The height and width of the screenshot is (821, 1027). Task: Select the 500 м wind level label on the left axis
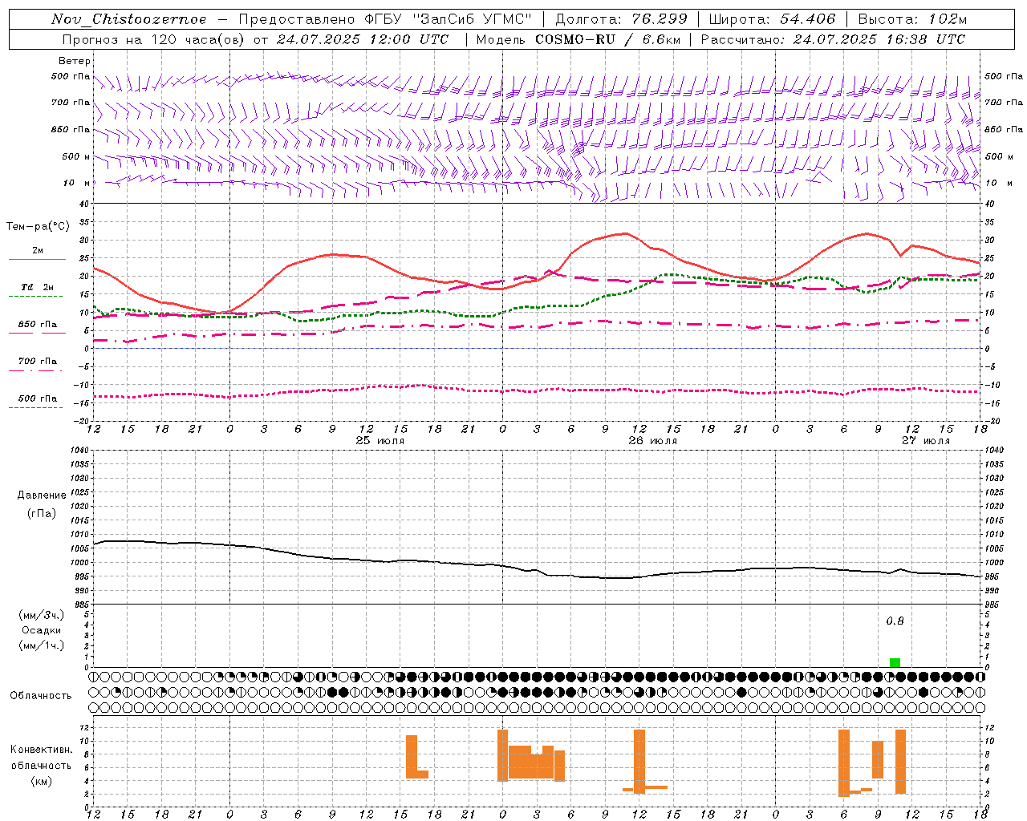pyautogui.click(x=76, y=156)
